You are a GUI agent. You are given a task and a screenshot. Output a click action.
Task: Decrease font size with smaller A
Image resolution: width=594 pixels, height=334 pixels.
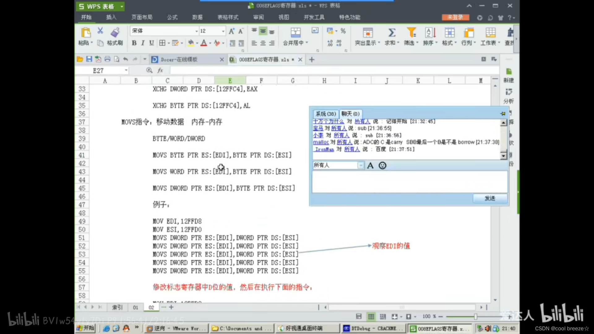[x=240, y=31]
